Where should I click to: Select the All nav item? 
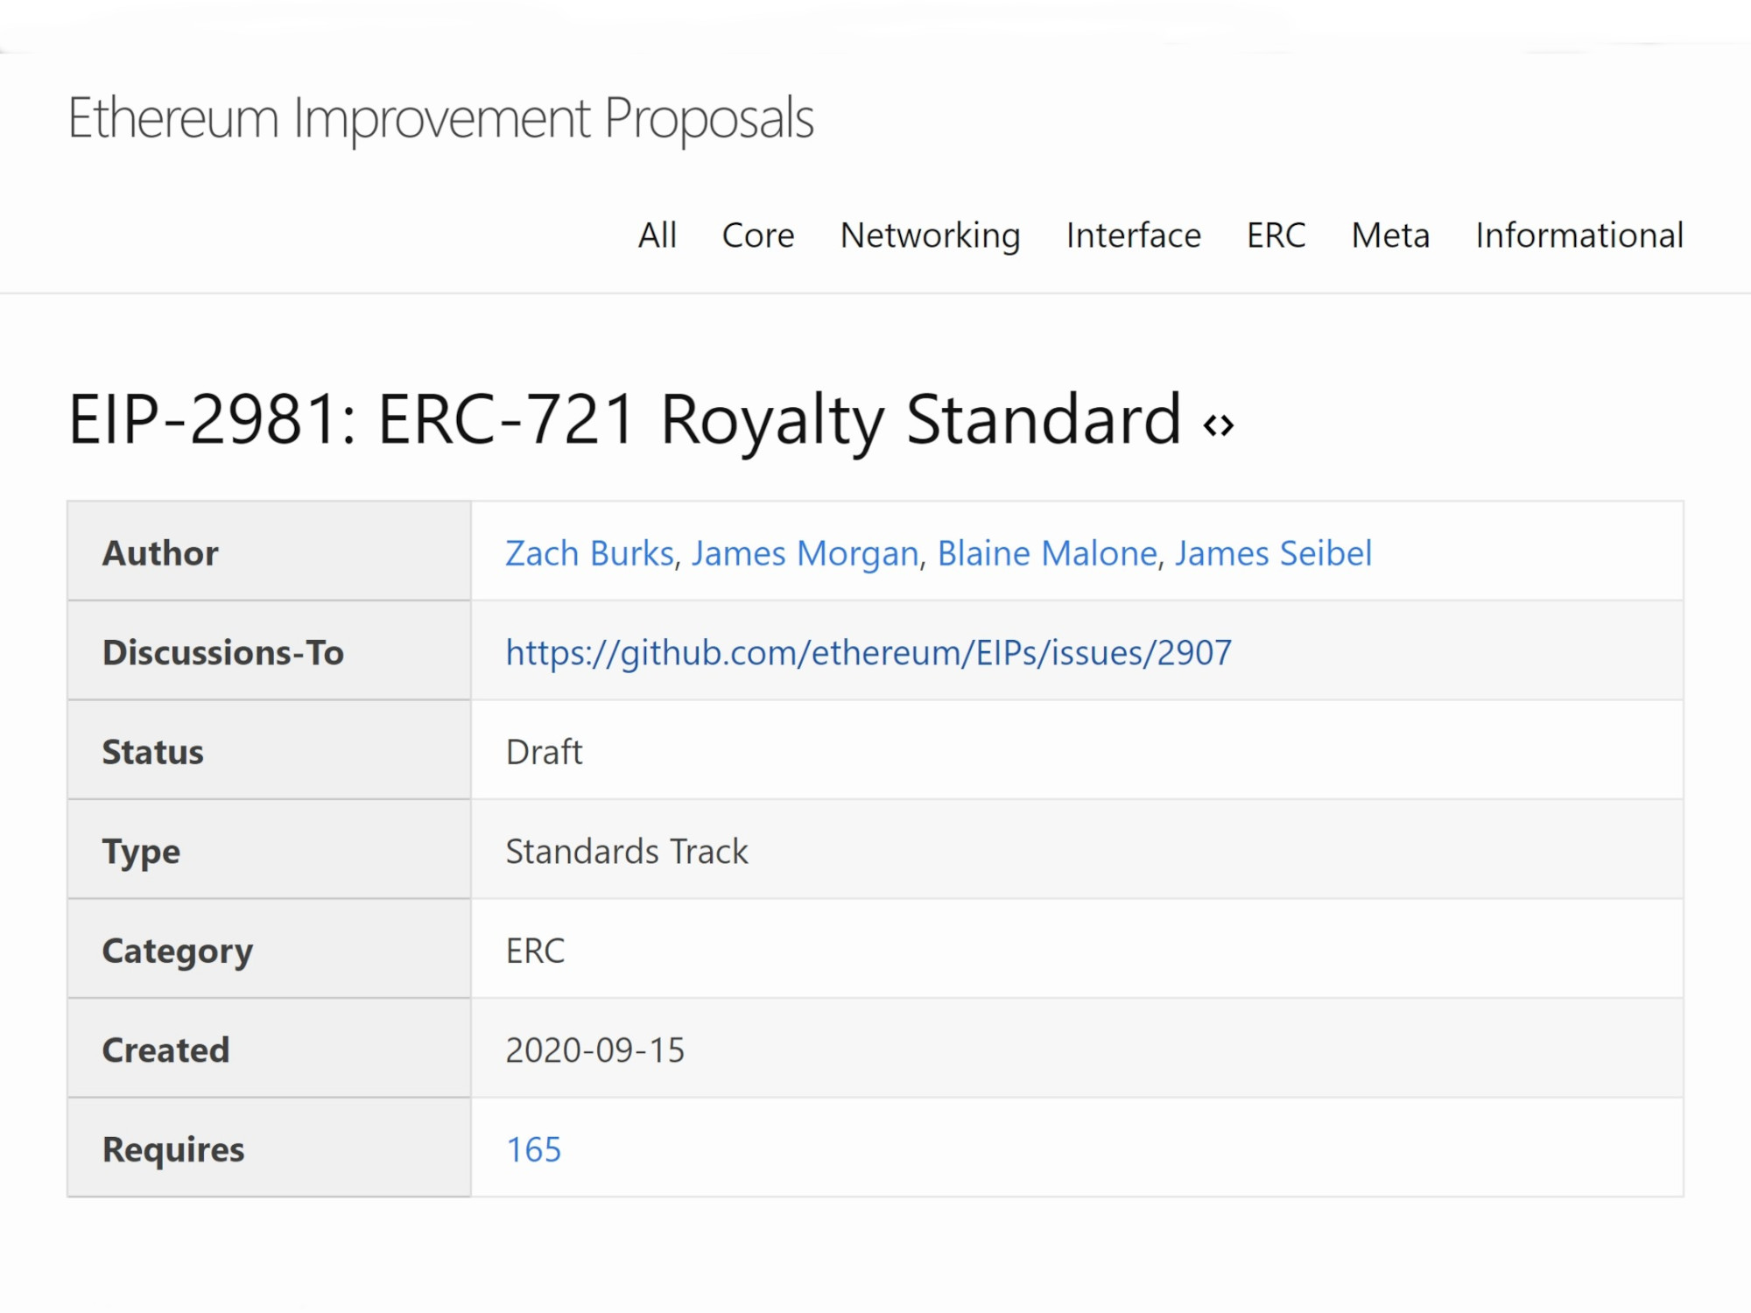pos(657,235)
